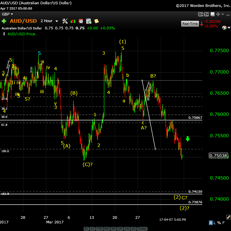Select percent scale % toggle
Viewport: 231px width, 231px height.
pyautogui.click(x=219, y=223)
